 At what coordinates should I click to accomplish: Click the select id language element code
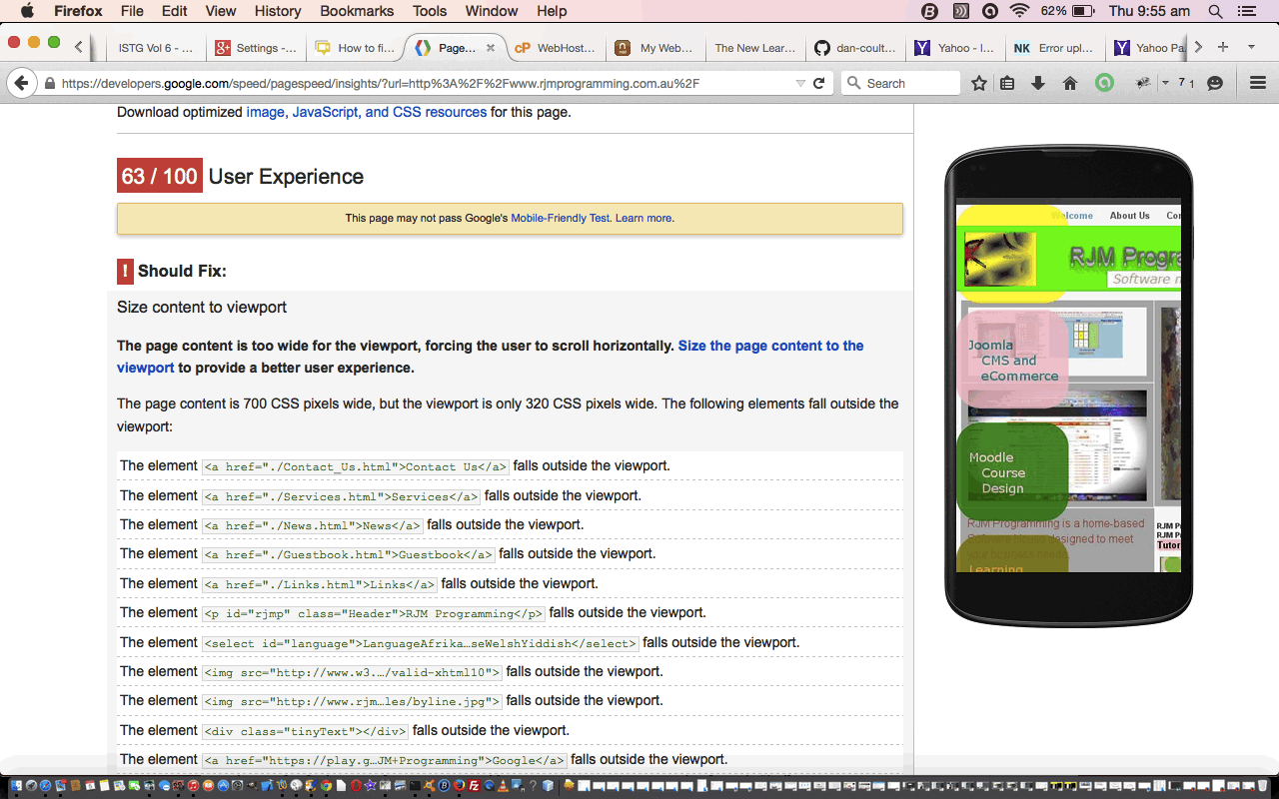[421, 643]
